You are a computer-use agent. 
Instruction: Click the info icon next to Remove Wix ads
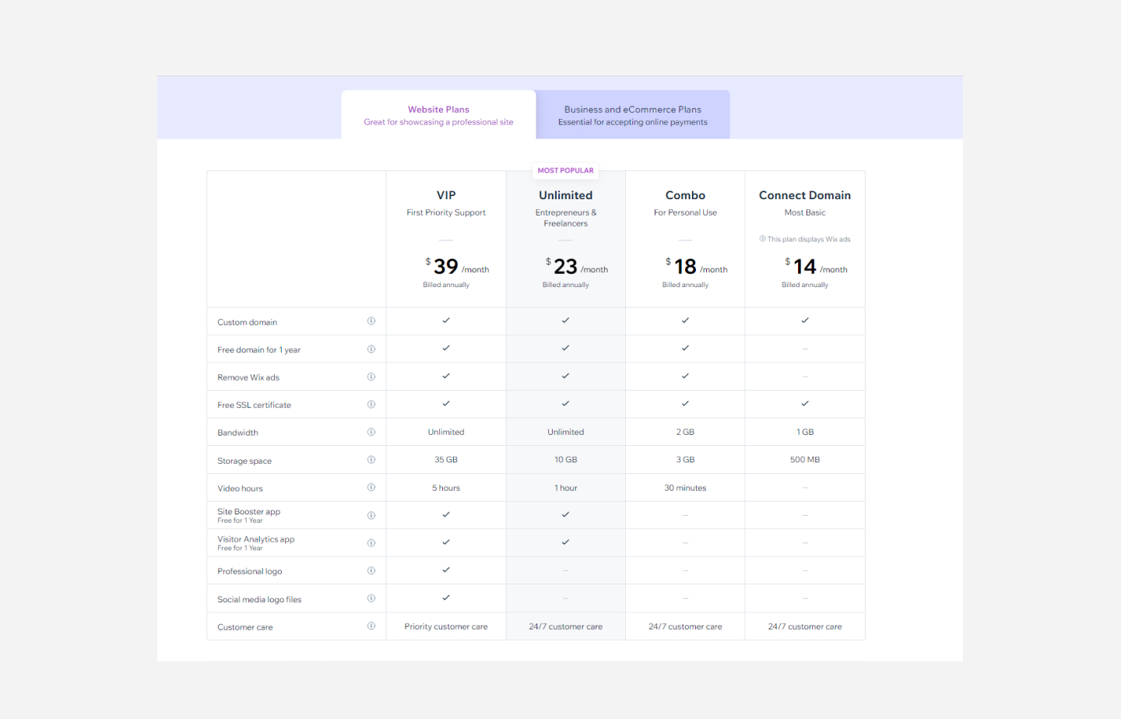tap(371, 377)
